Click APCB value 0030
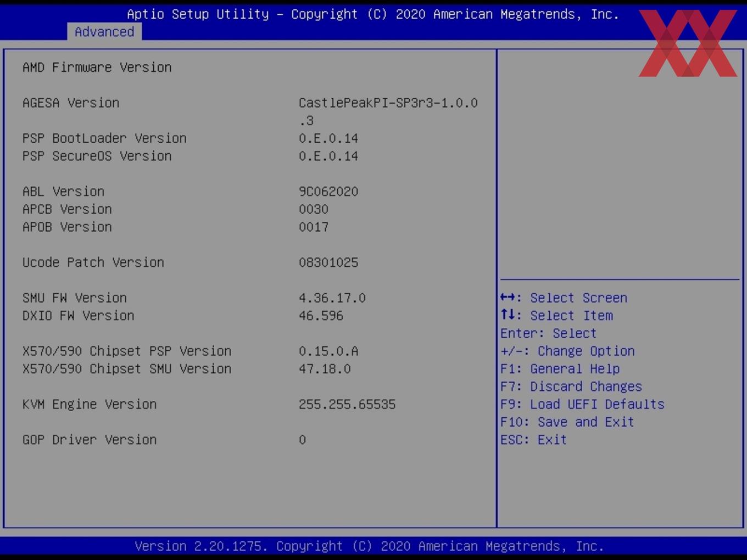The image size is (747, 560). 314,209
